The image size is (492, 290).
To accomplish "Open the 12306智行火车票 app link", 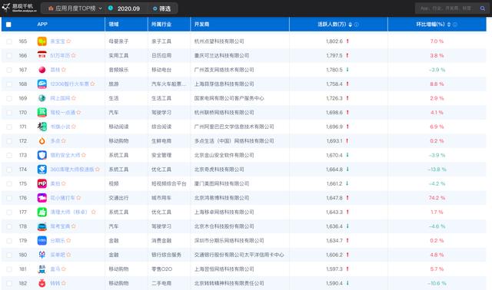I will (x=70, y=84).
